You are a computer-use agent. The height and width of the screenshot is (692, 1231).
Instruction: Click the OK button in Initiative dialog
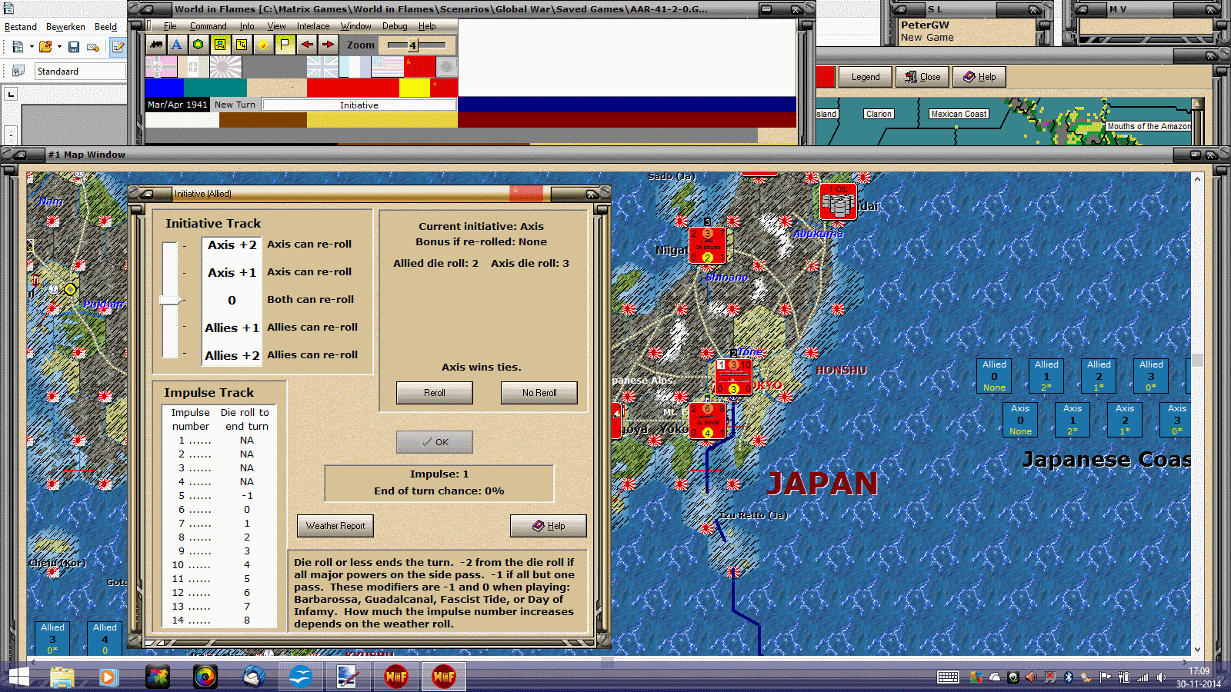coord(435,442)
